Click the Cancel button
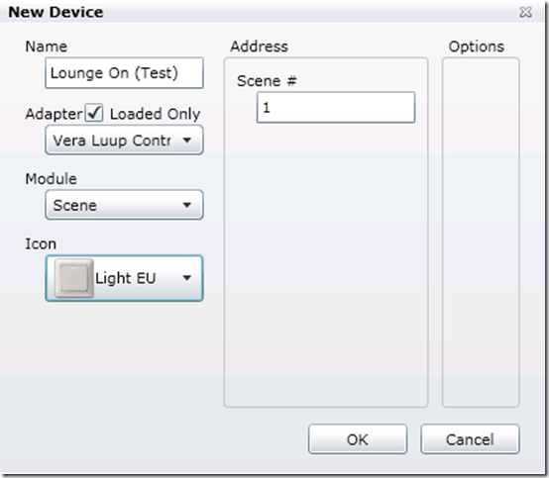The image size is (549, 478). pyautogui.click(x=470, y=439)
